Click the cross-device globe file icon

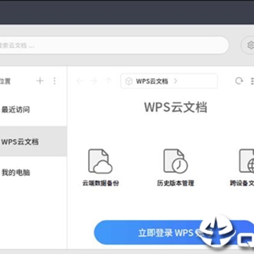coord(247,161)
